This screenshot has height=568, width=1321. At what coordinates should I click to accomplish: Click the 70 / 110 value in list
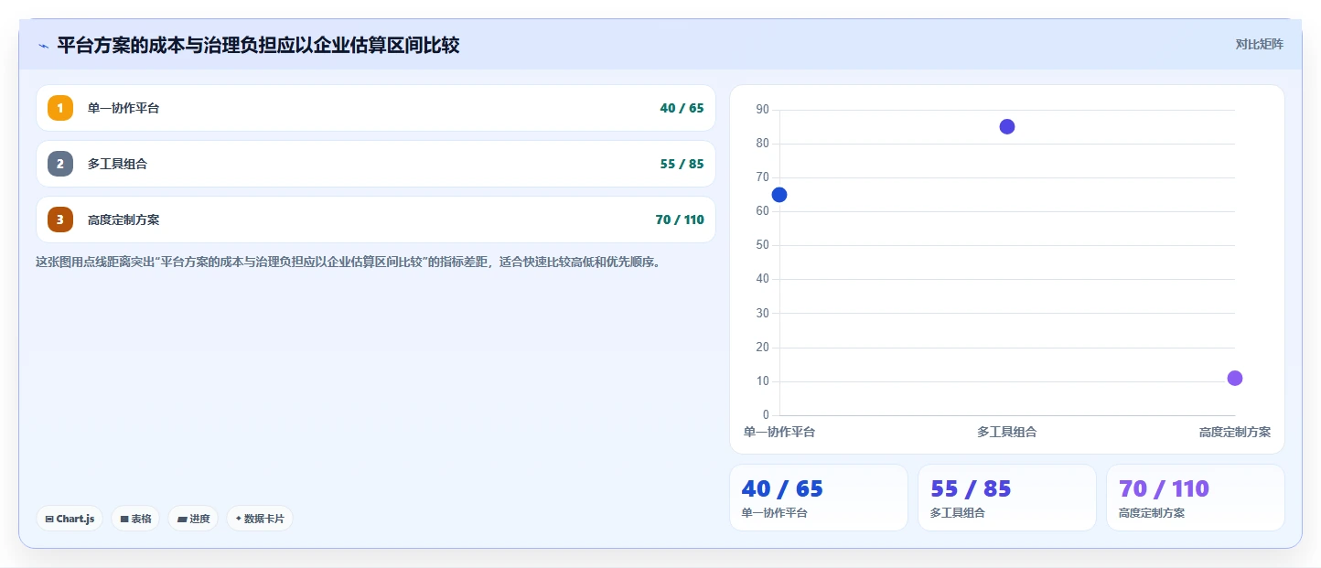tap(680, 220)
